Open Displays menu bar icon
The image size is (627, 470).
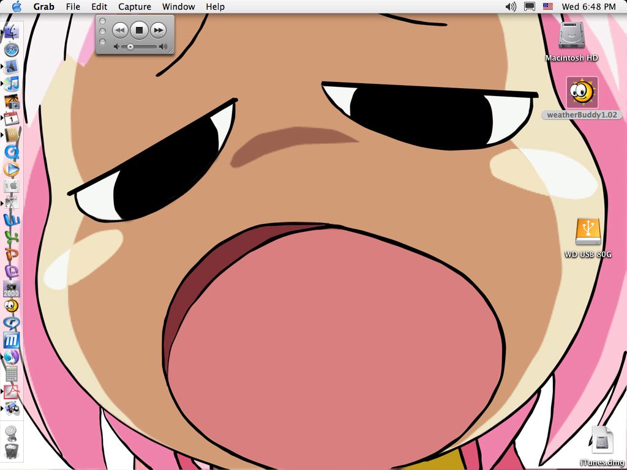coord(530,6)
